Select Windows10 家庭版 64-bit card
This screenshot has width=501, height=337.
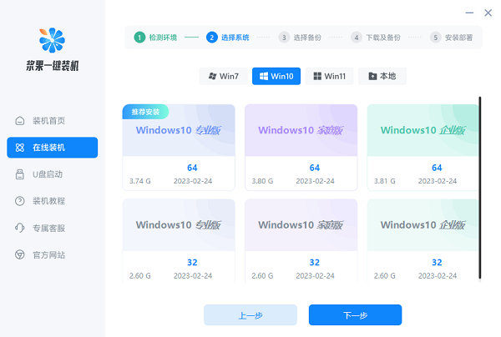click(301, 148)
